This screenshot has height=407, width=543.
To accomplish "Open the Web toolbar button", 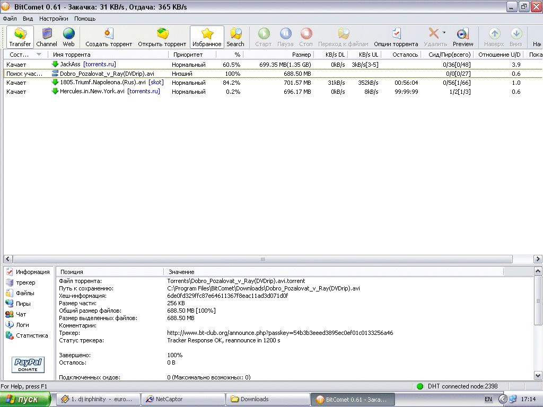I will click(68, 37).
